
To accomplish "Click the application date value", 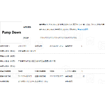I will [56, 46].
